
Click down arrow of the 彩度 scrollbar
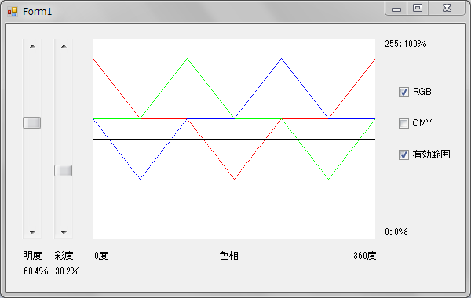click(x=64, y=232)
